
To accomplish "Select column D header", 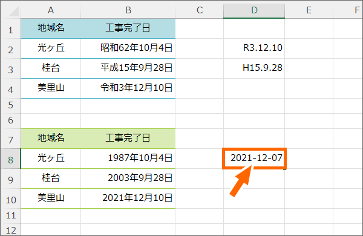I will tap(254, 10).
